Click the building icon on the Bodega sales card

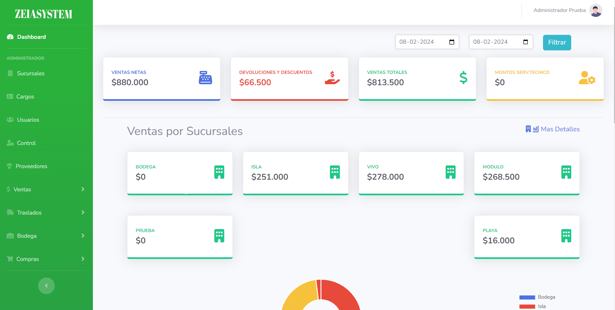219,172
